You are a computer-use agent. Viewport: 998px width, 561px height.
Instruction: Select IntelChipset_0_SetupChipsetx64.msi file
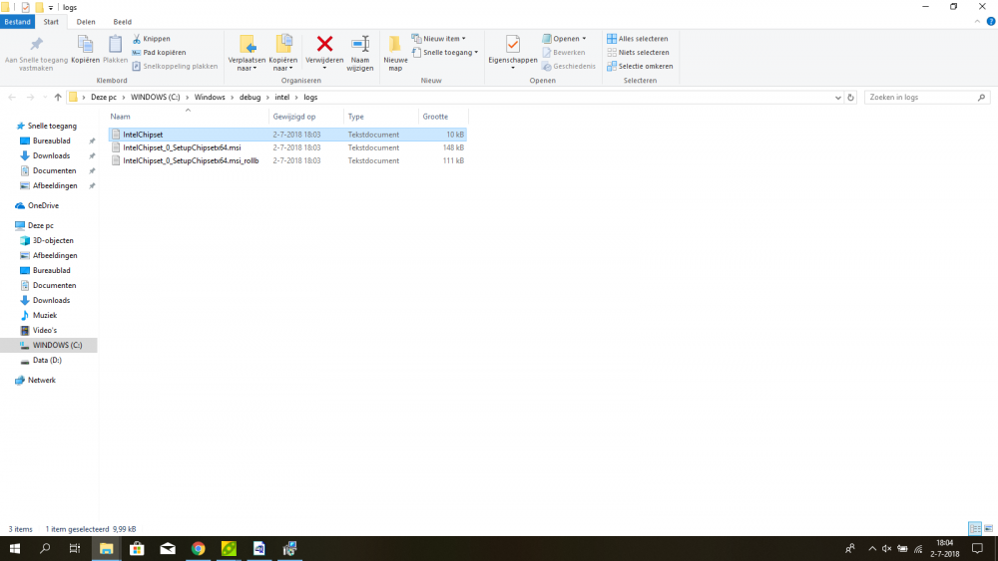(x=287, y=147)
